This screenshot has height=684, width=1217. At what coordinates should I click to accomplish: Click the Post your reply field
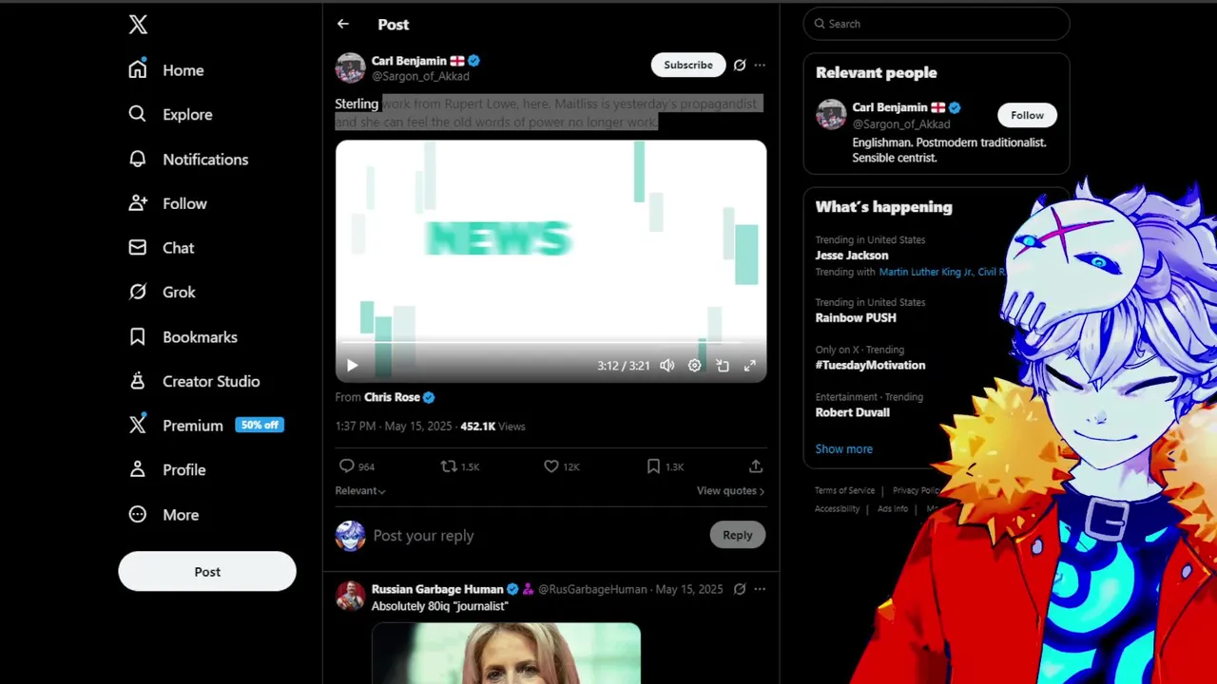pos(537,536)
